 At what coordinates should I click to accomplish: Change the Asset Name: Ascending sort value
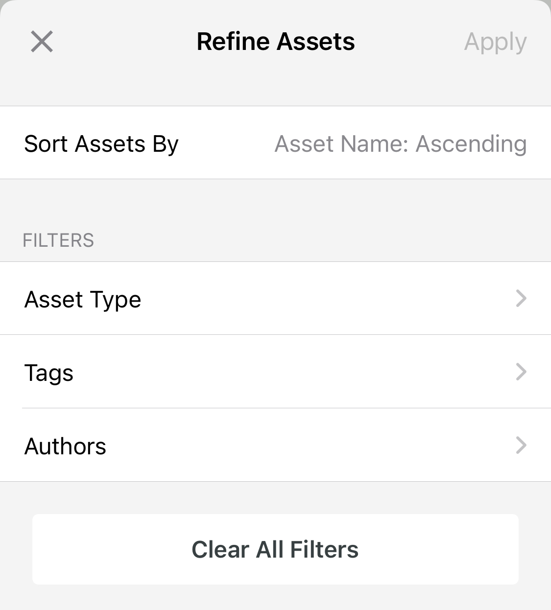coord(401,144)
